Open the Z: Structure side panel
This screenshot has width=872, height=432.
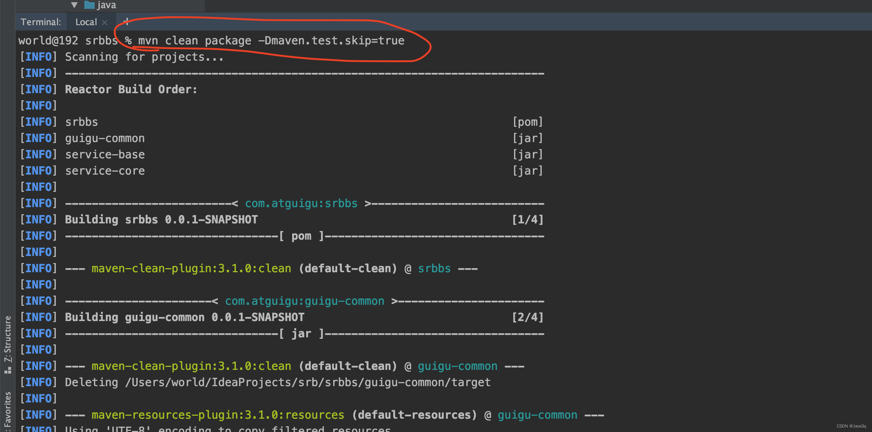(x=8, y=339)
